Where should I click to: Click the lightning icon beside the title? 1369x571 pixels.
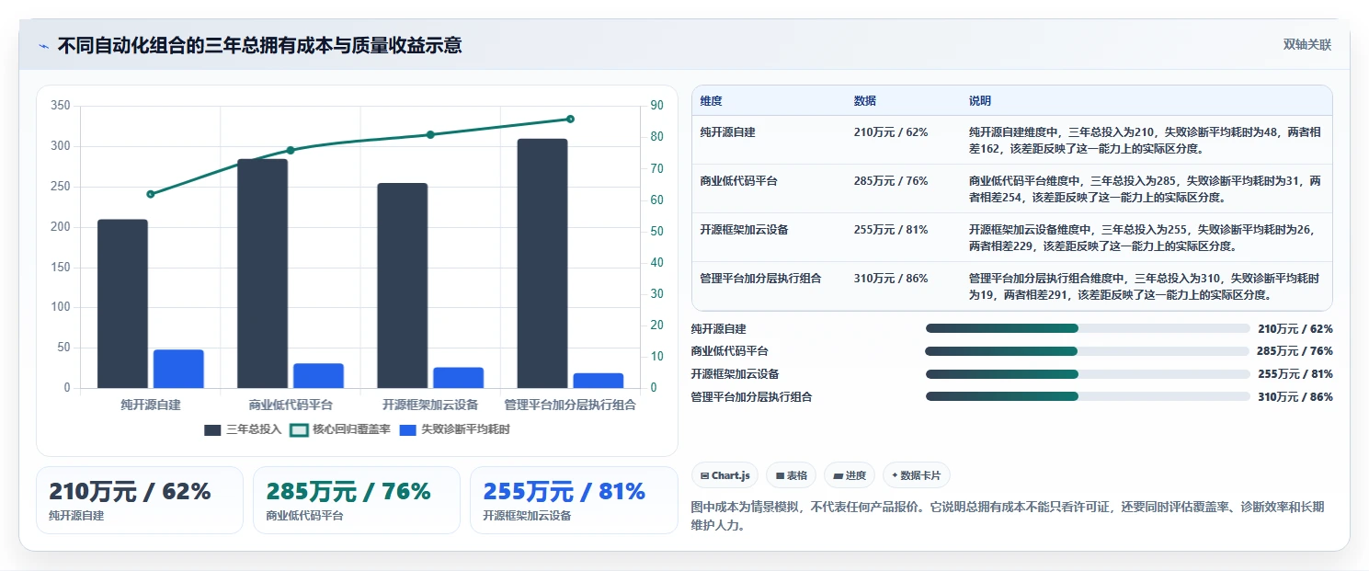click(x=43, y=45)
